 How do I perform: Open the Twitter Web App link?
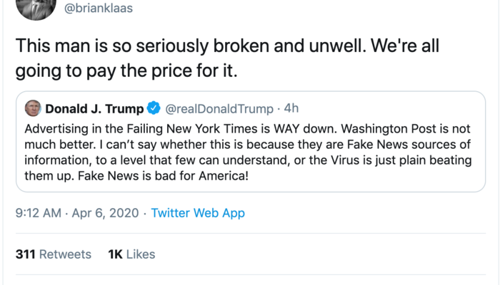point(199,212)
